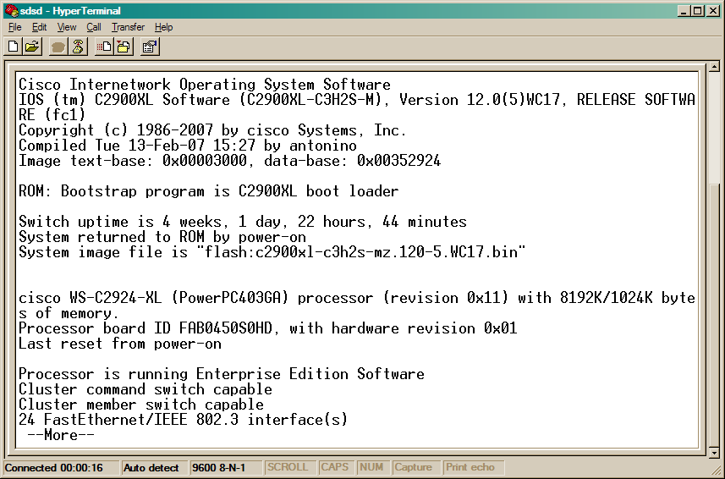
Task: Click the Call (connect) phone icon
Action: pos(58,47)
